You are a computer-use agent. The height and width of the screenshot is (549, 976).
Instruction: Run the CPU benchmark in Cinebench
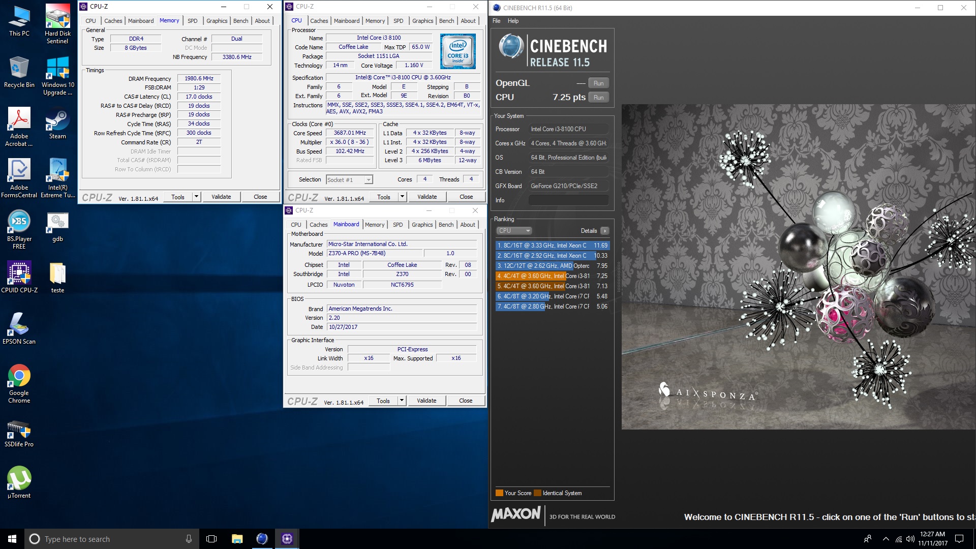click(x=598, y=98)
